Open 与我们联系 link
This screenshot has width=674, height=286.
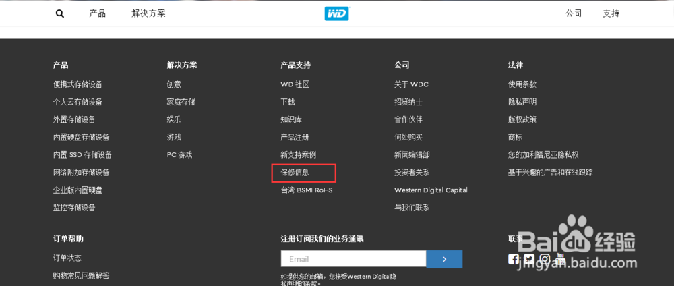(x=412, y=208)
